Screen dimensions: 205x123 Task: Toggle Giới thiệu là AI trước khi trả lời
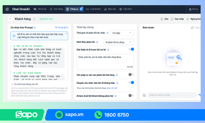[131, 49]
